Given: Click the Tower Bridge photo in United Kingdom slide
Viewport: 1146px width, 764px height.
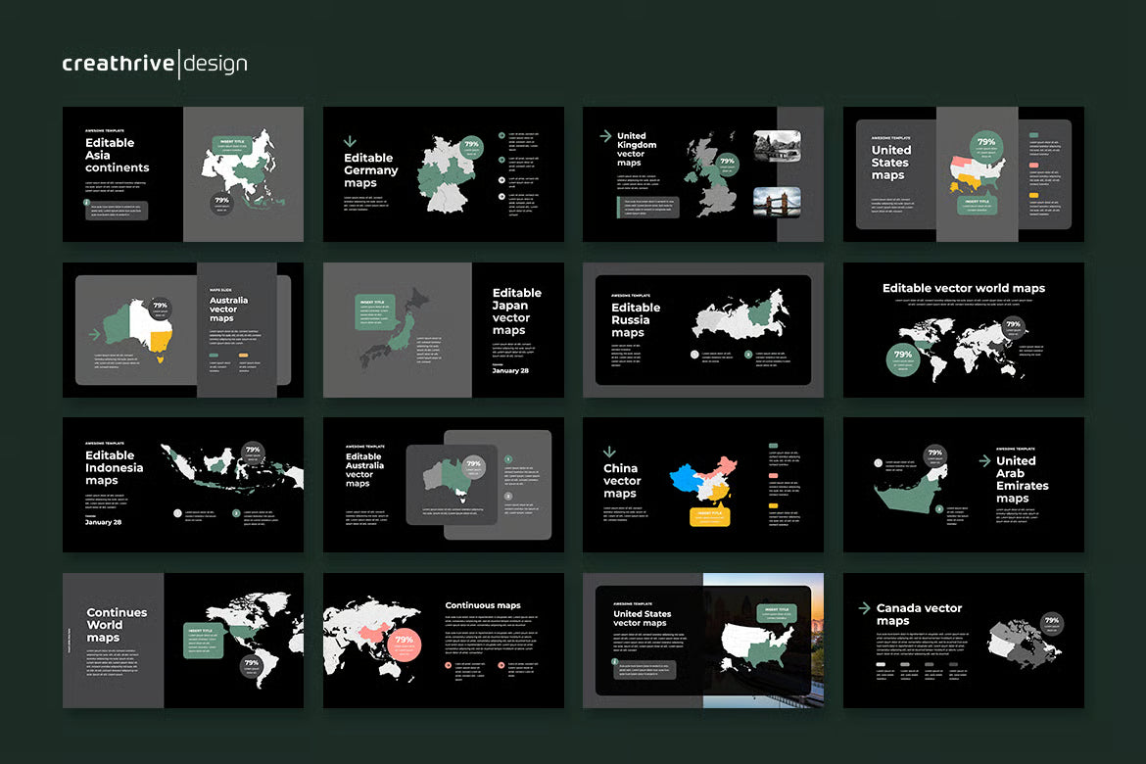Looking at the screenshot, I should [777, 203].
